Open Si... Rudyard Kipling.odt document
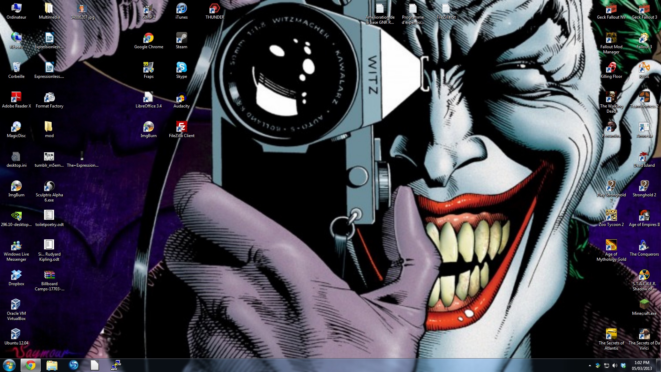Image resolution: width=661 pixels, height=372 pixels. pos(49,250)
